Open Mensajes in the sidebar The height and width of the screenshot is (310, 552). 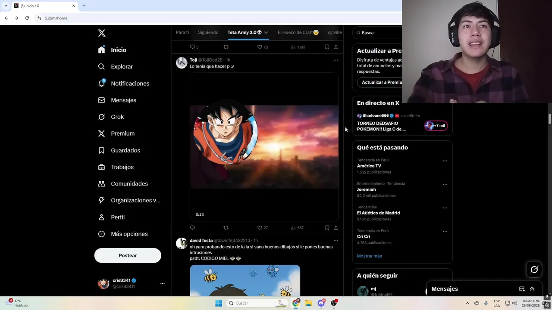(117, 100)
